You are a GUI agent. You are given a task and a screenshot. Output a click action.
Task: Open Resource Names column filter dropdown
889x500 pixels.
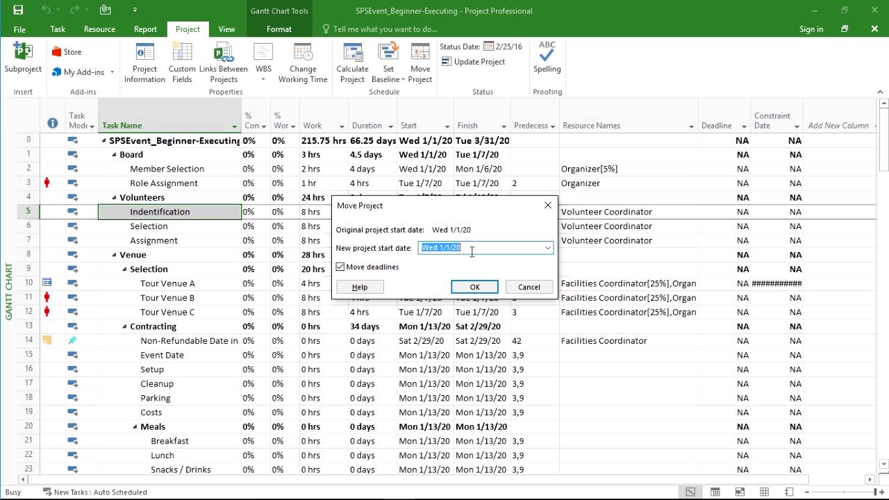point(691,126)
